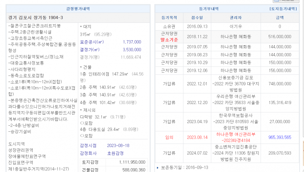The height and width of the screenshot is (172, 304).
Task: Click the 등기목적 column header
Action: pos(169,17)
